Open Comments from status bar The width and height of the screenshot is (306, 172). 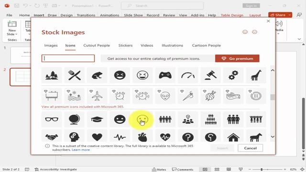183,170
